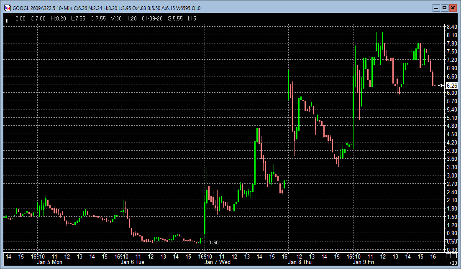The height and width of the screenshot is (269, 461).
Task: Select the Jan 8 Thu date label
Action: click(300, 262)
